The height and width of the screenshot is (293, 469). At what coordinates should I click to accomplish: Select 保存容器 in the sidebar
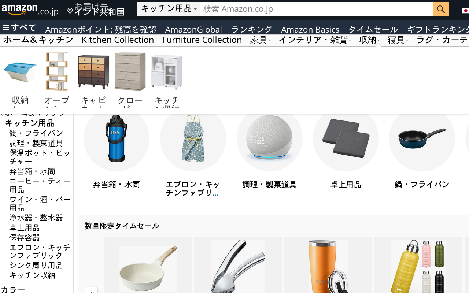coord(25,237)
